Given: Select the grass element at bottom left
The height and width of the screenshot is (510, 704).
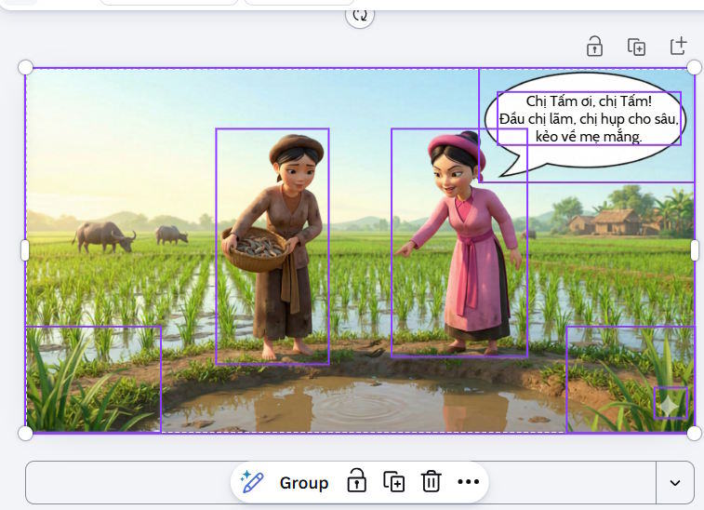Looking at the screenshot, I should [92, 379].
